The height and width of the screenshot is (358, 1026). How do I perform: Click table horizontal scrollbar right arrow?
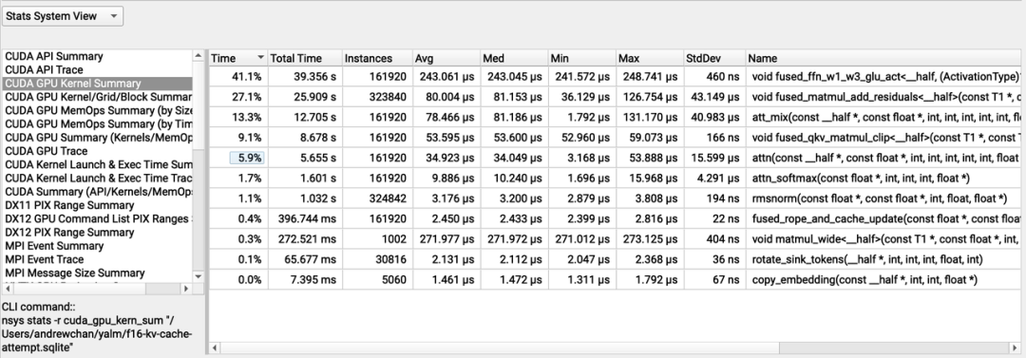point(1016,348)
